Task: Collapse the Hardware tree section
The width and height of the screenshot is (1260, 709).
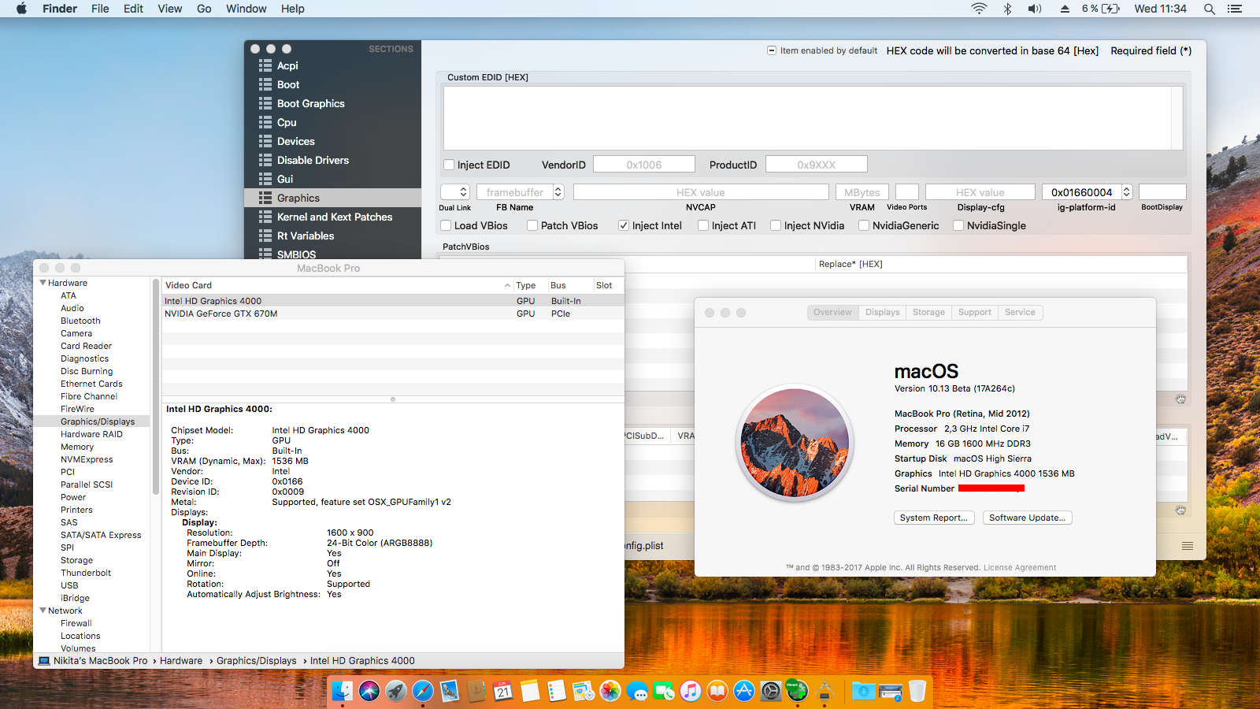Action: [43, 283]
